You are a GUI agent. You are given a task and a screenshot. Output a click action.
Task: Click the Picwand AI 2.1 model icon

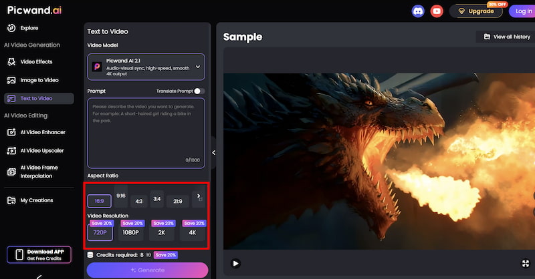(x=97, y=67)
